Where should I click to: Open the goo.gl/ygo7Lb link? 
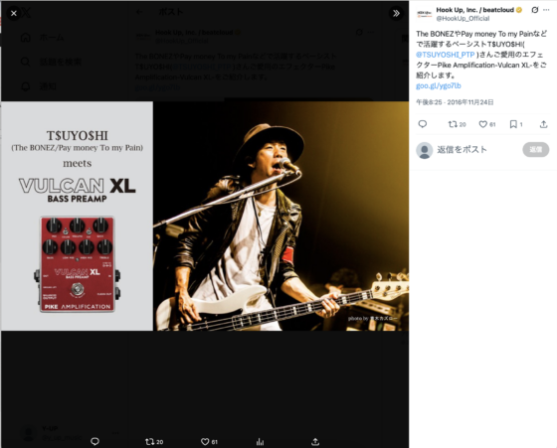[439, 85]
